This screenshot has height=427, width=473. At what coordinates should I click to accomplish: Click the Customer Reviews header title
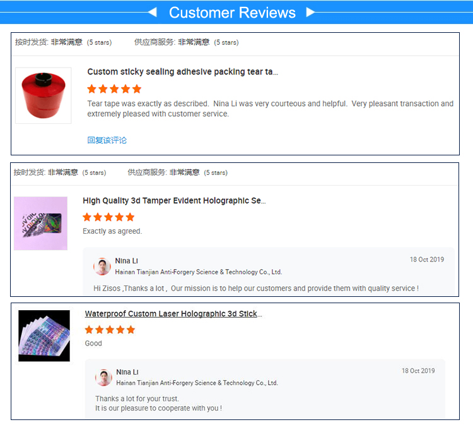point(232,13)
